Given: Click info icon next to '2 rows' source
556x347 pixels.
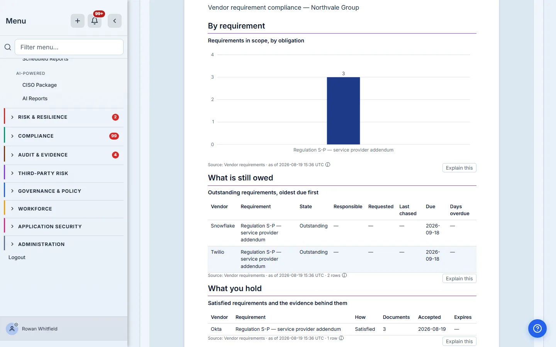Looking at the screenshot, I should click(344, 275).
